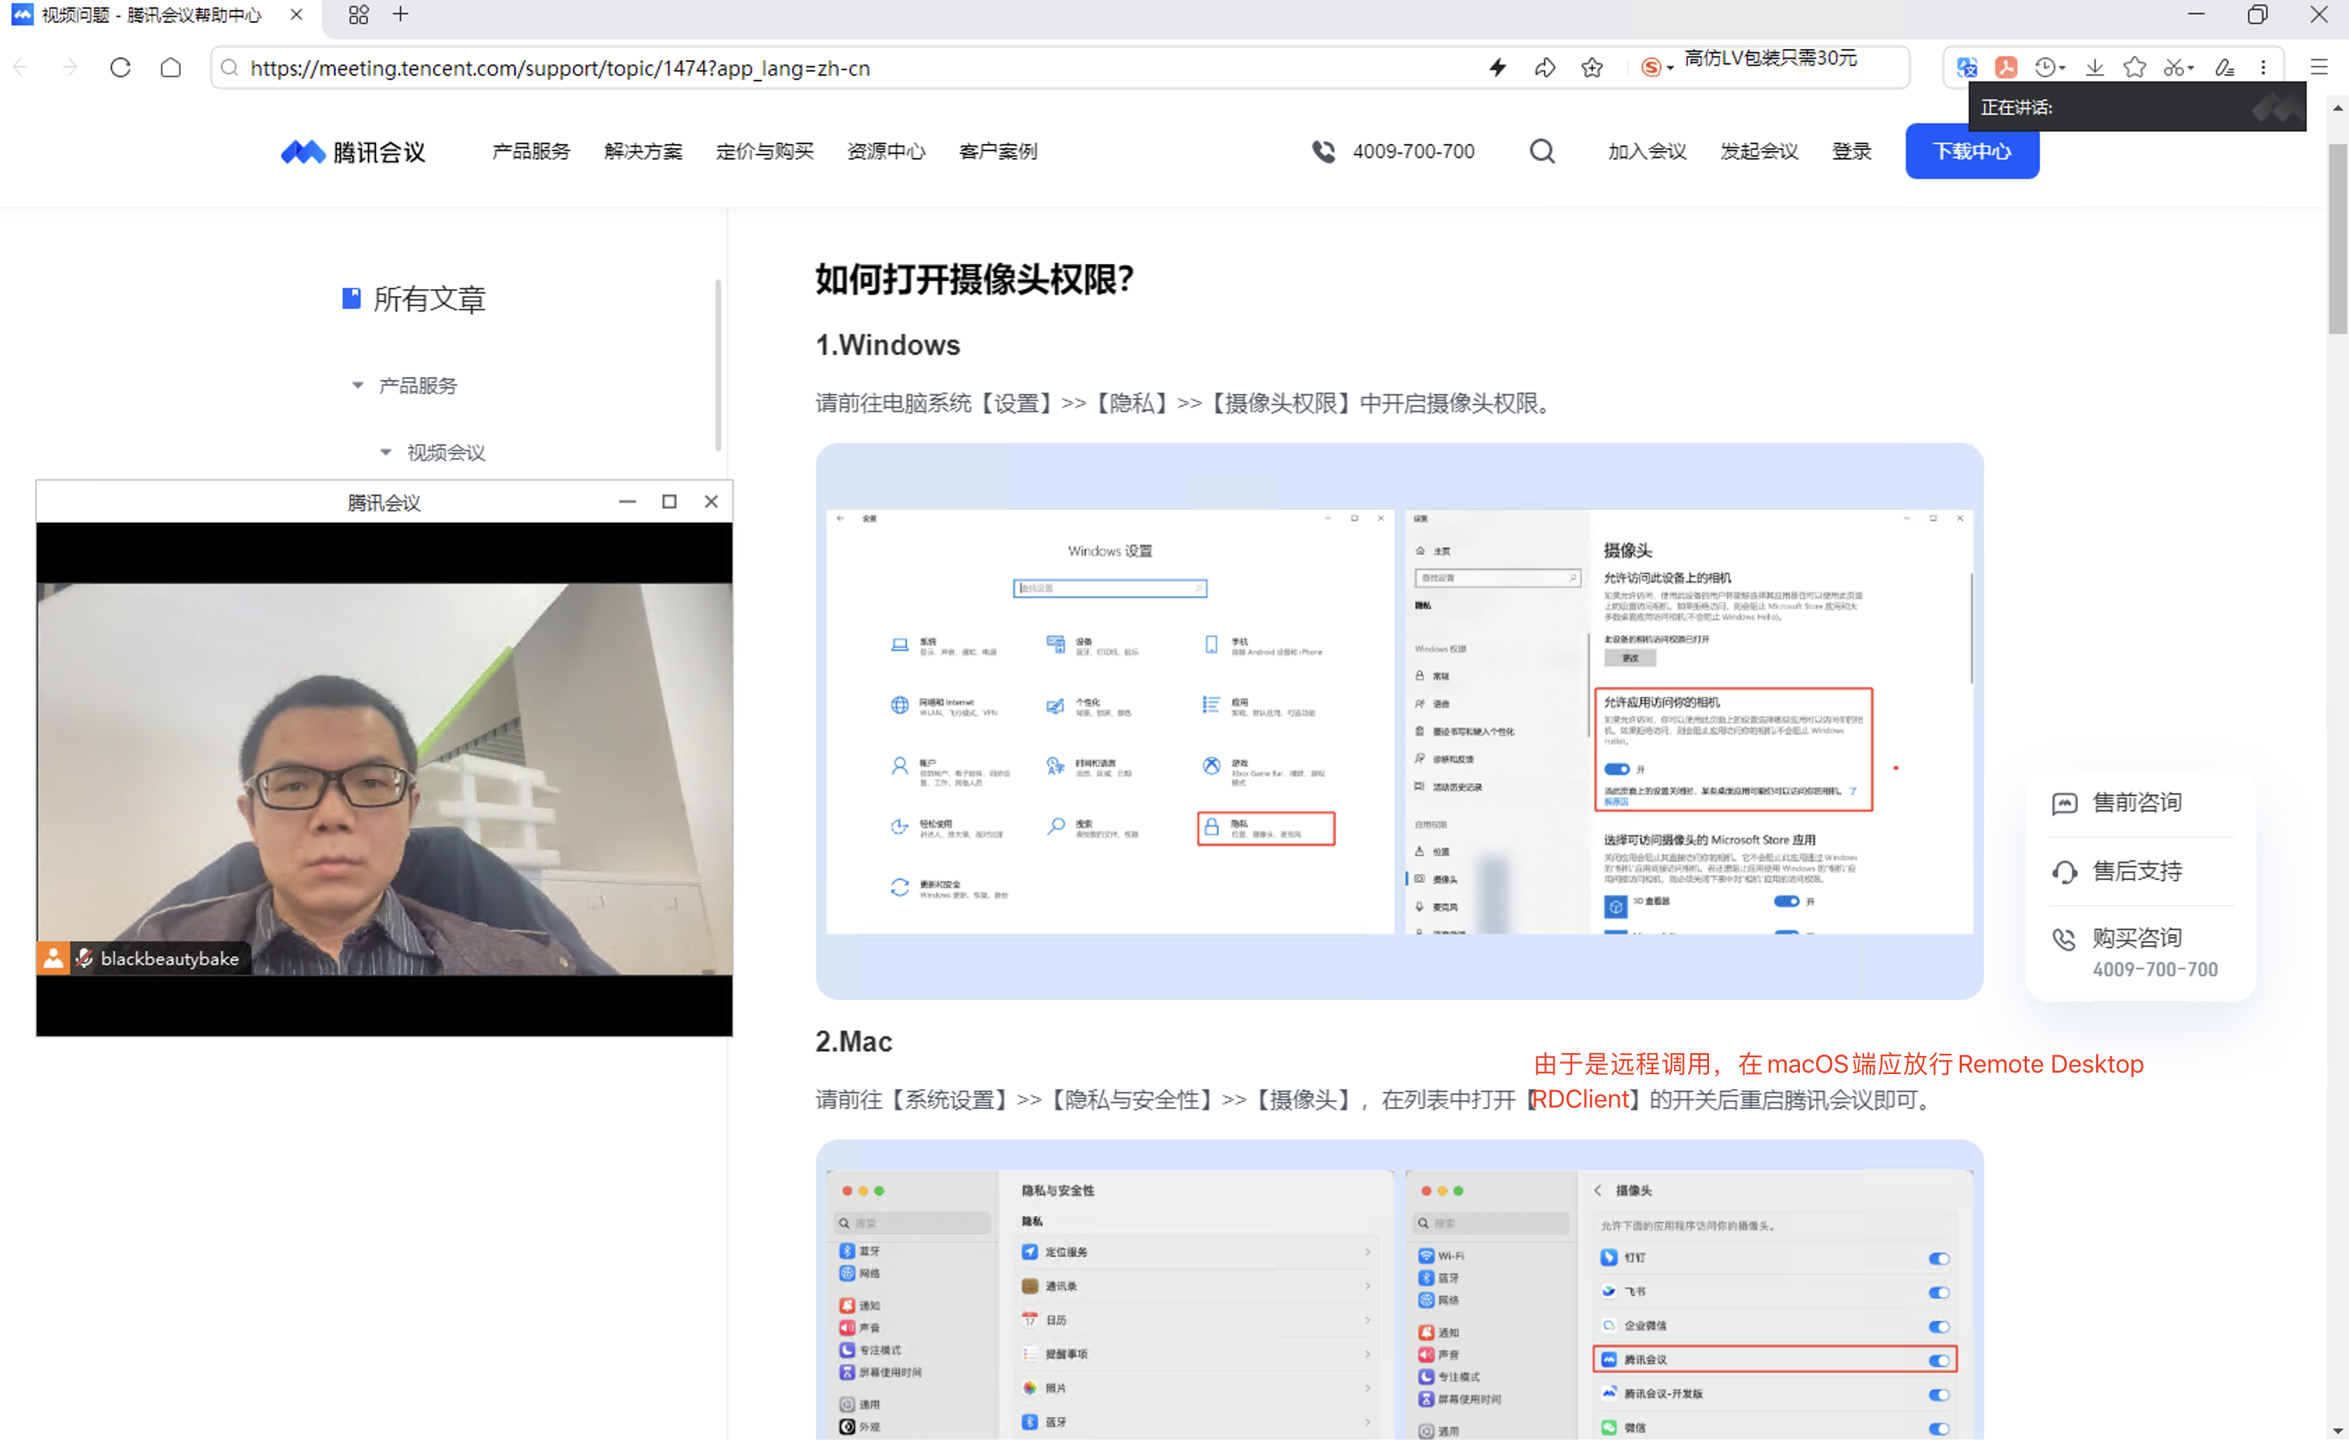2349x1440 pixels.
Task: Open the 解决方案 navigation menu
Action: click(x=643, y=152)
